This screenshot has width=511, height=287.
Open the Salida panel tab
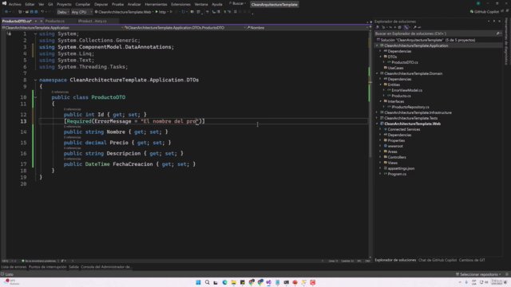[73, 267]
